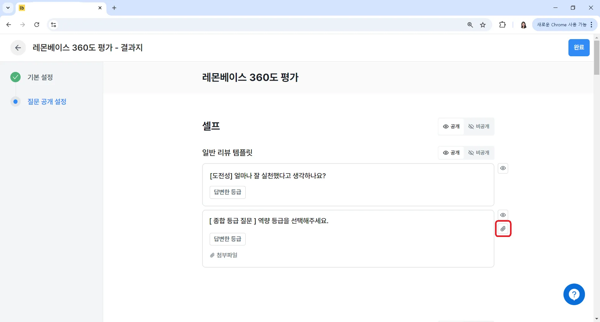Viewport: 600px width, 322px height.
Task: Open the Chrome profile avatar
Action: [x=523, y=25]
